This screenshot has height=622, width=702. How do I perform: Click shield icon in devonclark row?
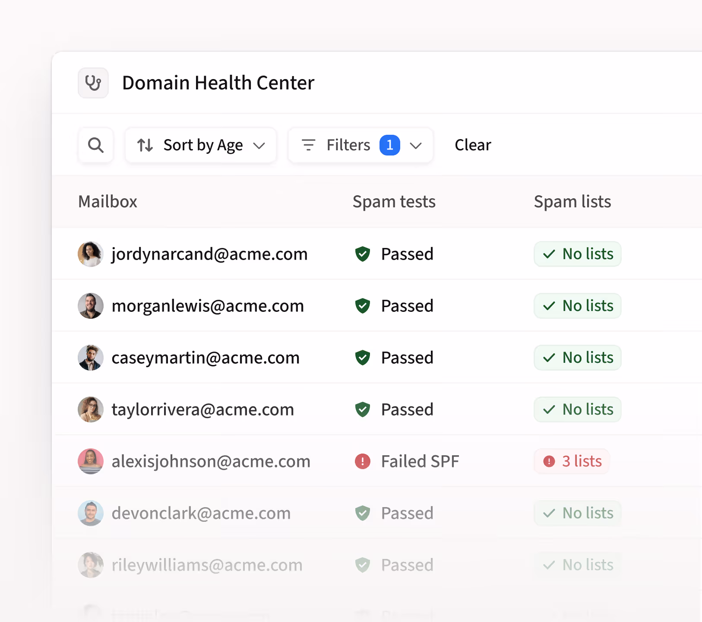click(363, 513)
